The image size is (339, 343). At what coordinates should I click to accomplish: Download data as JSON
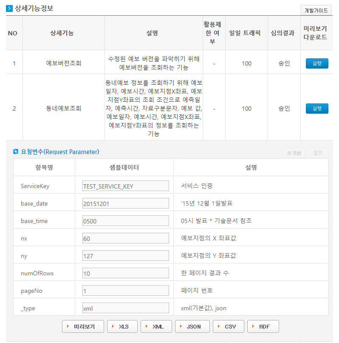tap(192, 326)
